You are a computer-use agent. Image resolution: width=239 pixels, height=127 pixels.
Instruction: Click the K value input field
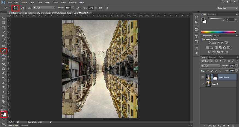tap(230, 20)
